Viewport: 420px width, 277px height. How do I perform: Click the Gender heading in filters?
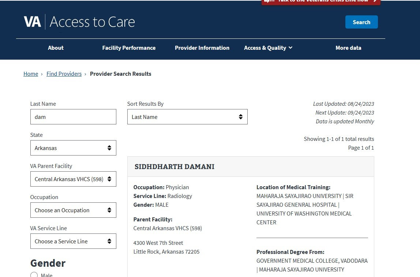tap(48, 263)
